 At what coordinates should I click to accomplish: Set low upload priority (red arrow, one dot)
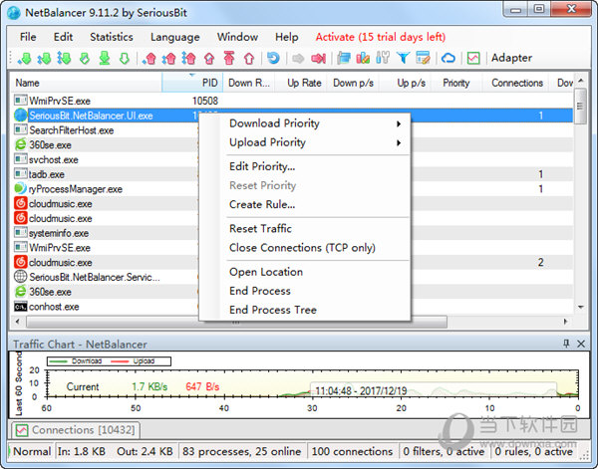(149, 59)
